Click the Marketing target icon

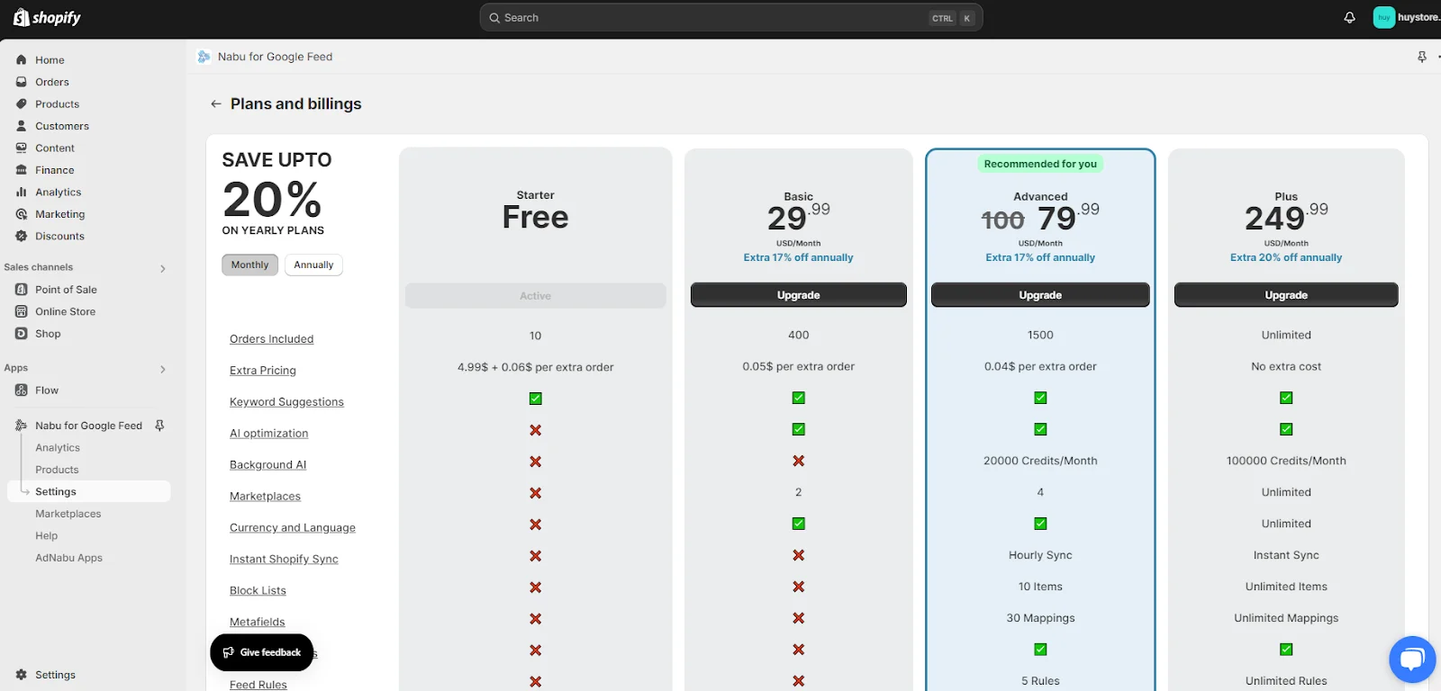(x=22, y=214)
